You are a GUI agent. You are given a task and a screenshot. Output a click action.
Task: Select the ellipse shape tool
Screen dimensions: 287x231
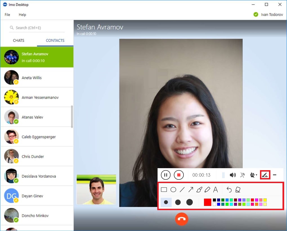[x=173, y=189]
